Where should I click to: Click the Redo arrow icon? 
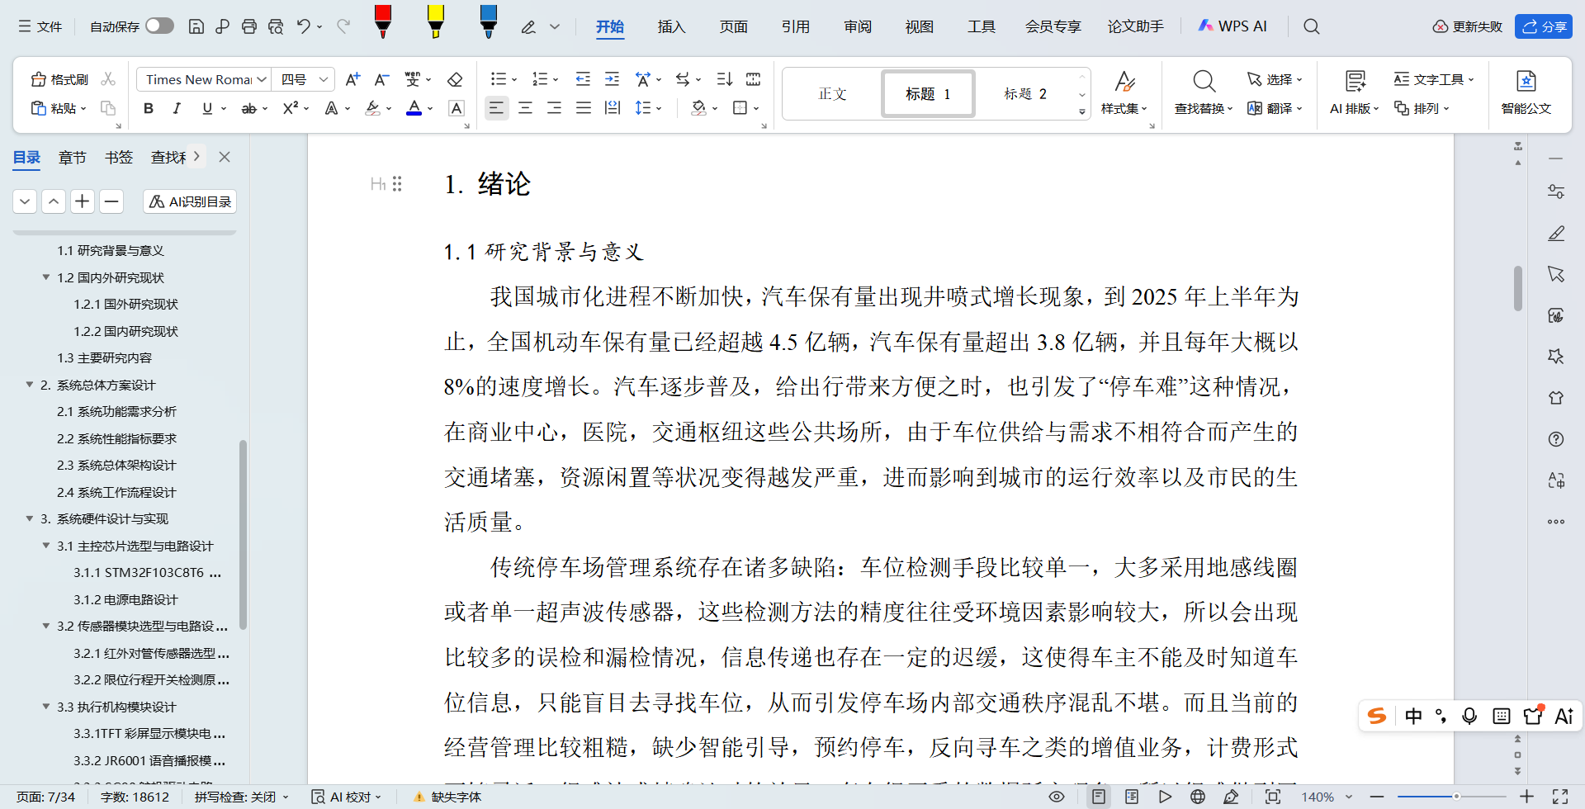(x=343, y=26)
